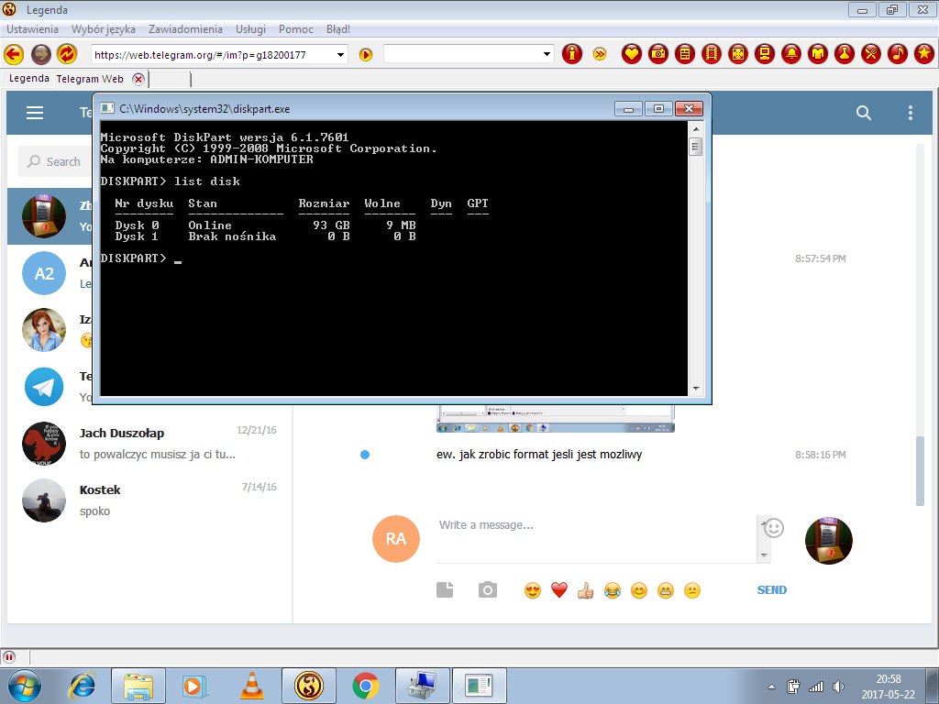Click the computer monitor toolbar icon
This screenshot has width=939, height=704.
click(x=765, y=54)
